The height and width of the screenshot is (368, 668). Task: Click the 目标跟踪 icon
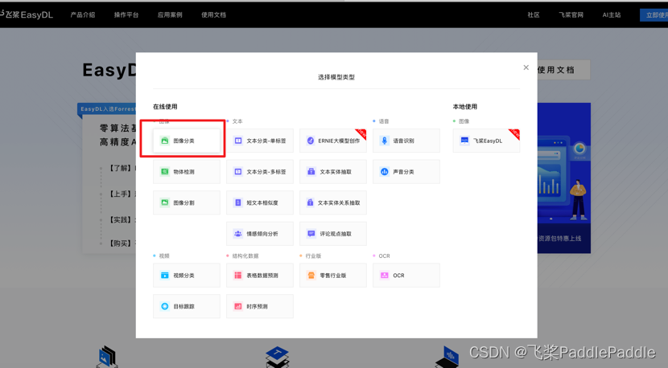pos(164,306)
